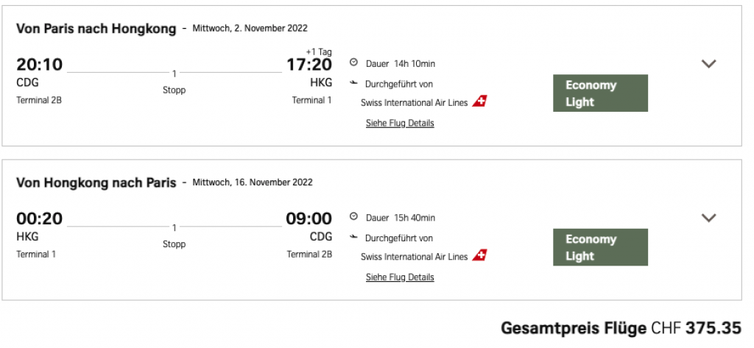Screen dimensions: 754x348
Task: Click the clock icon beside Dauer 15h 40min
Action: point(353,218)
